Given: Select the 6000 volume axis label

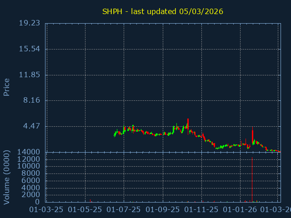Looking at the screenshot, I should coord(31,181).
